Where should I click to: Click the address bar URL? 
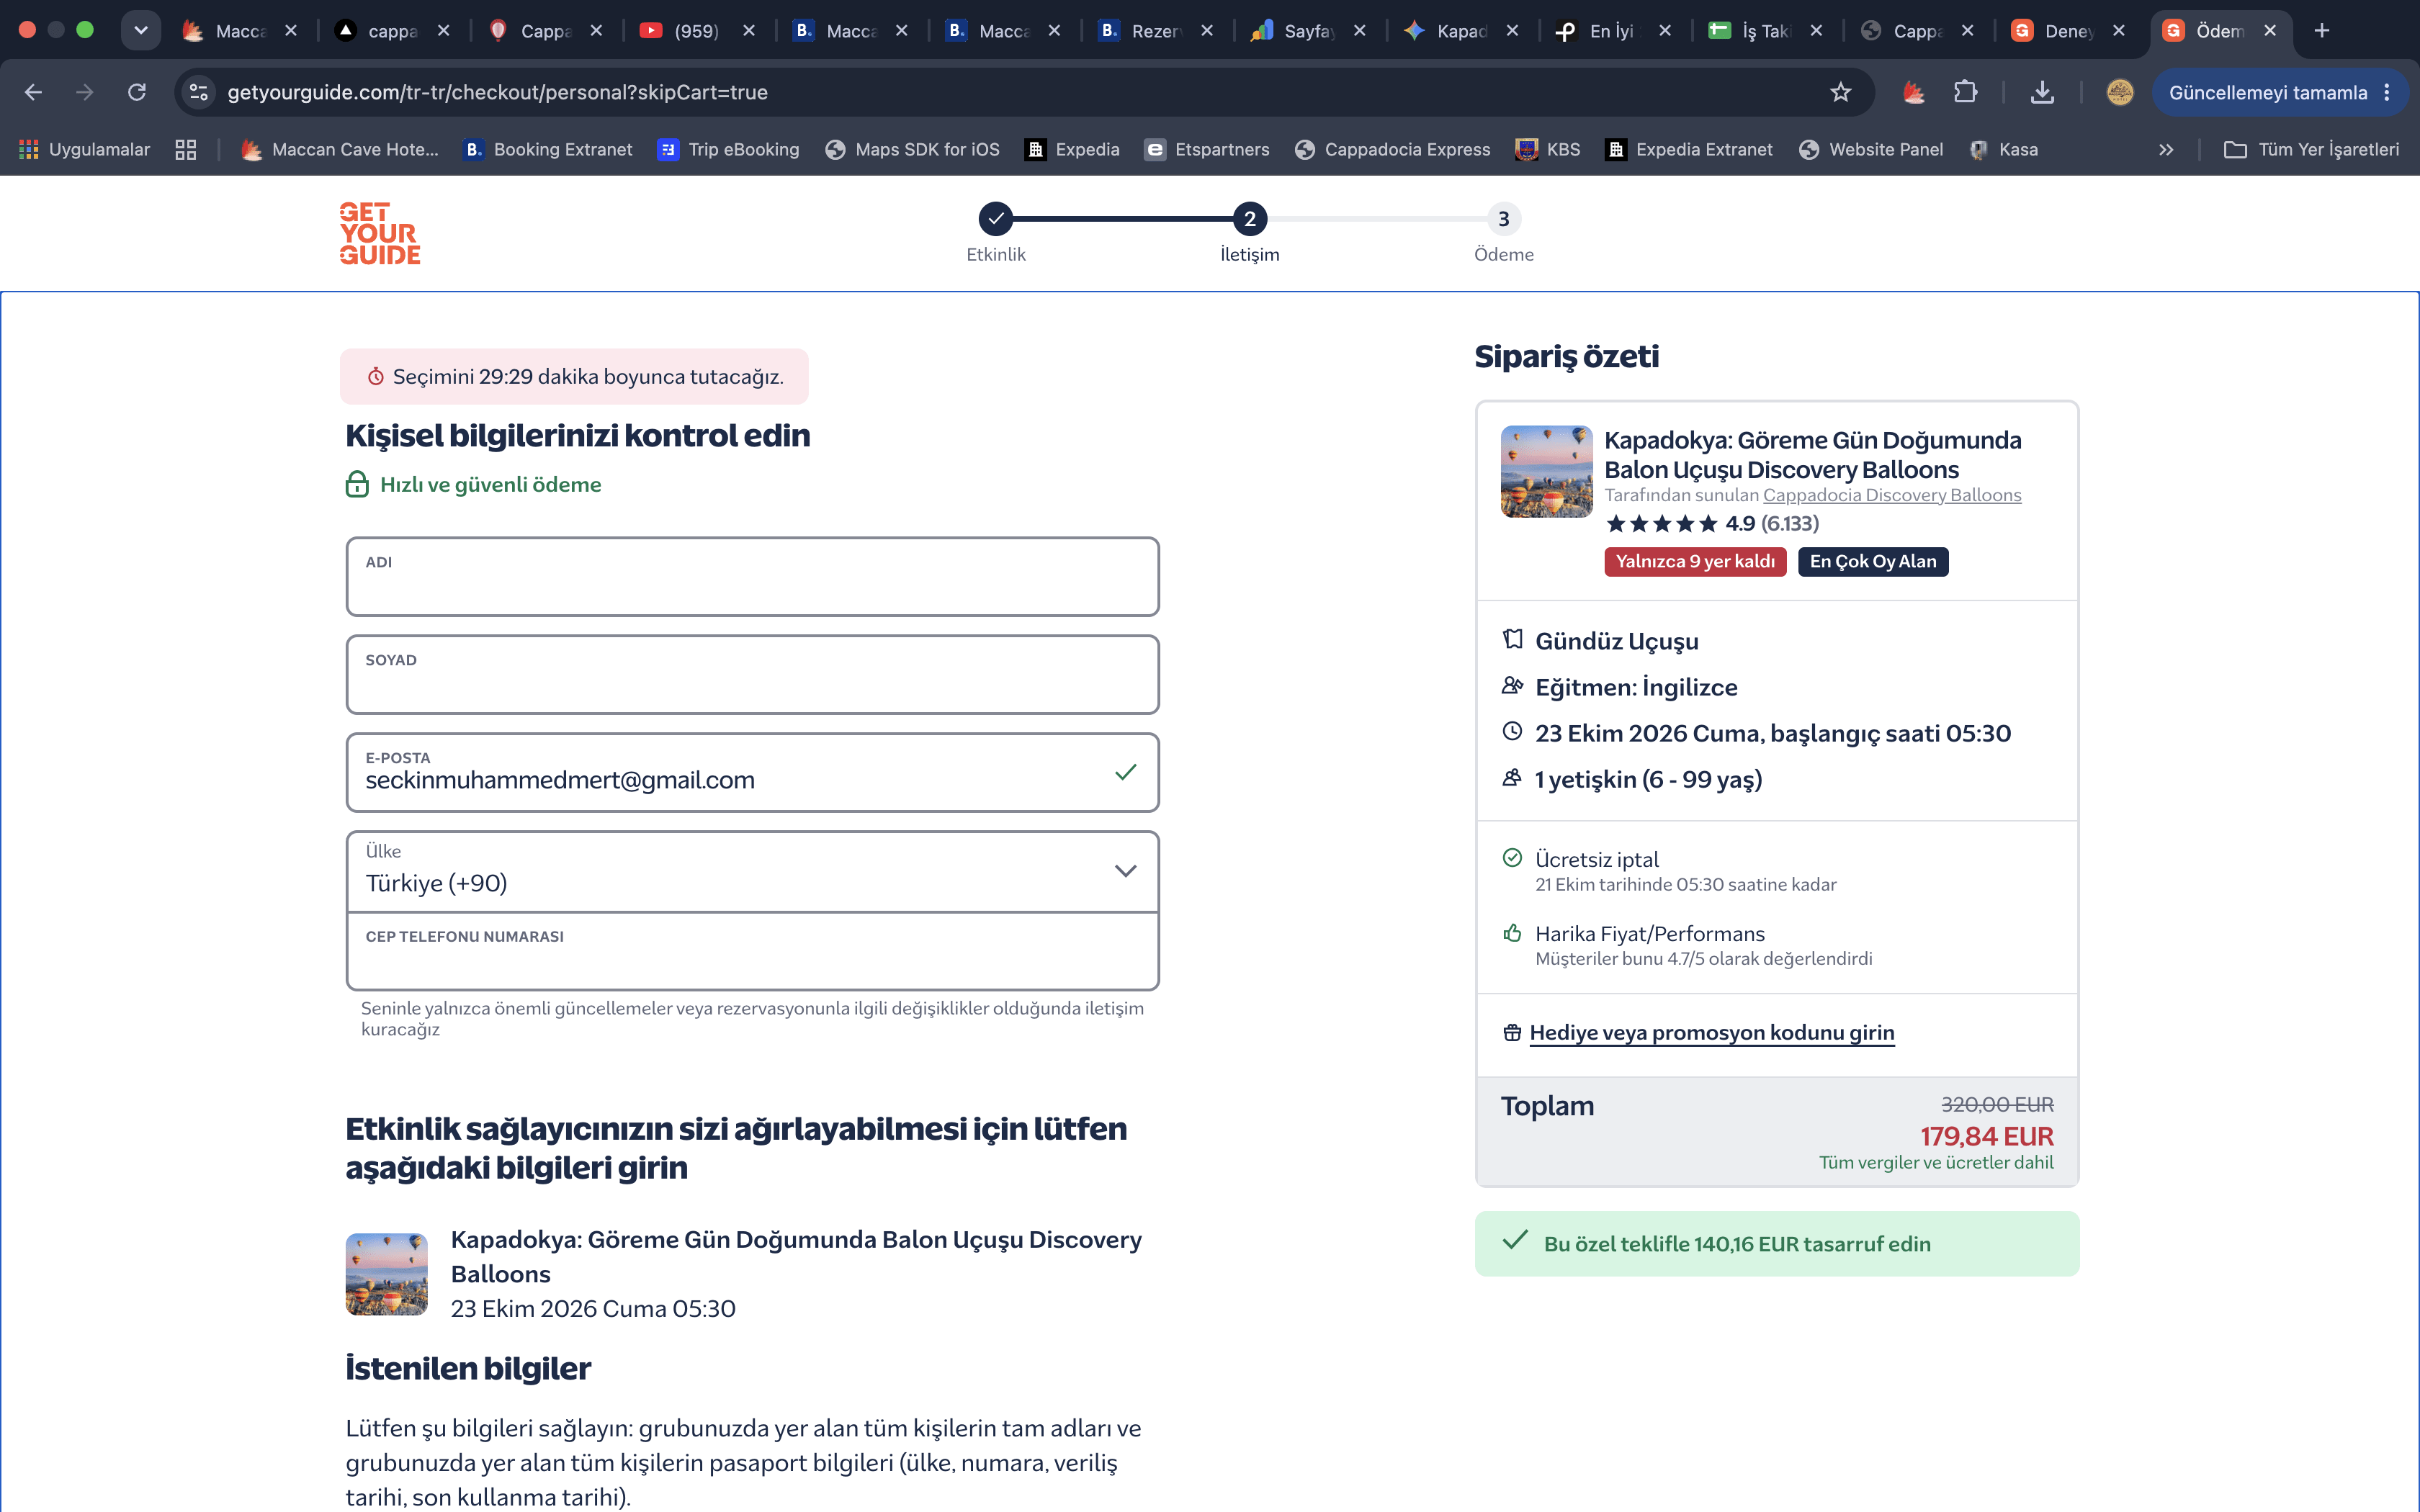tap(498, 92)
